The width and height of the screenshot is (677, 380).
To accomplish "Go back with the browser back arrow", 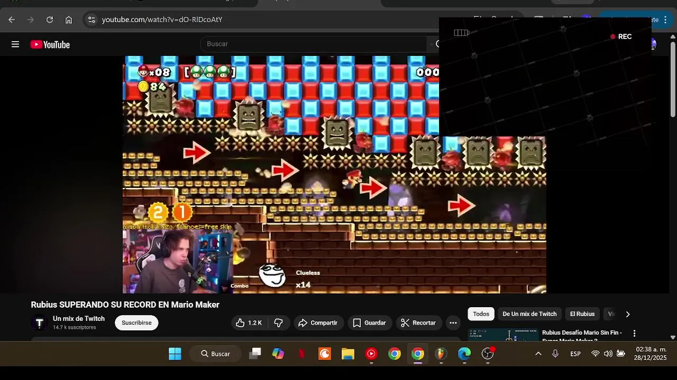I will (x=12, y=20).
